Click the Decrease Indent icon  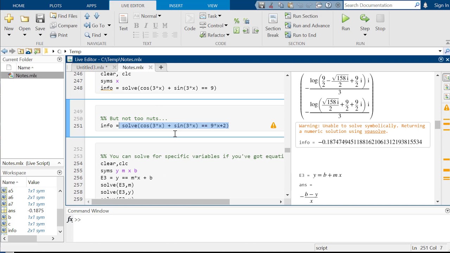[x=256, y=31]
